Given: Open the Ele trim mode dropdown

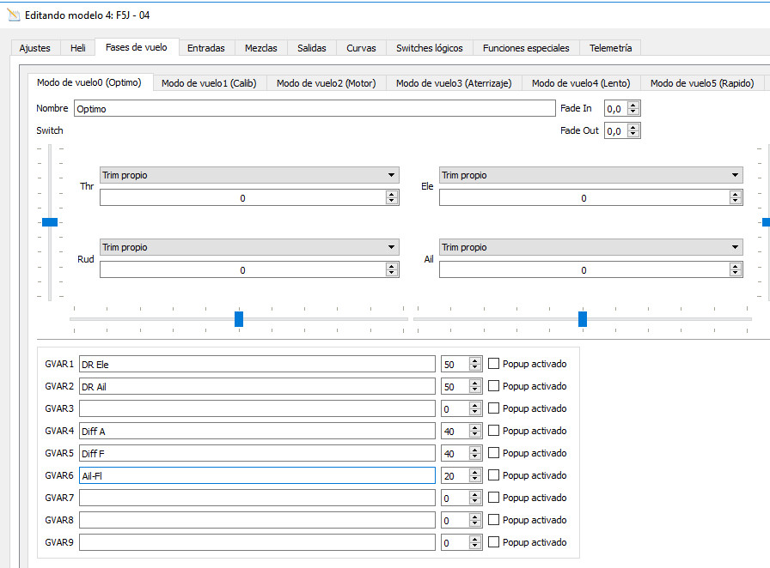Looking at the screenshot, I should (x=590, y=175).
